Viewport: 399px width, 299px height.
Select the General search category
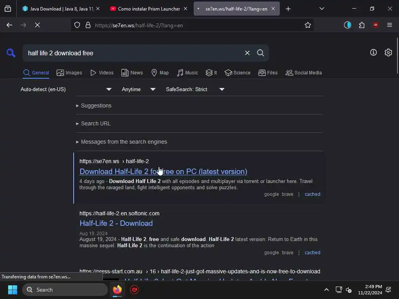click(x=36, y=73)
